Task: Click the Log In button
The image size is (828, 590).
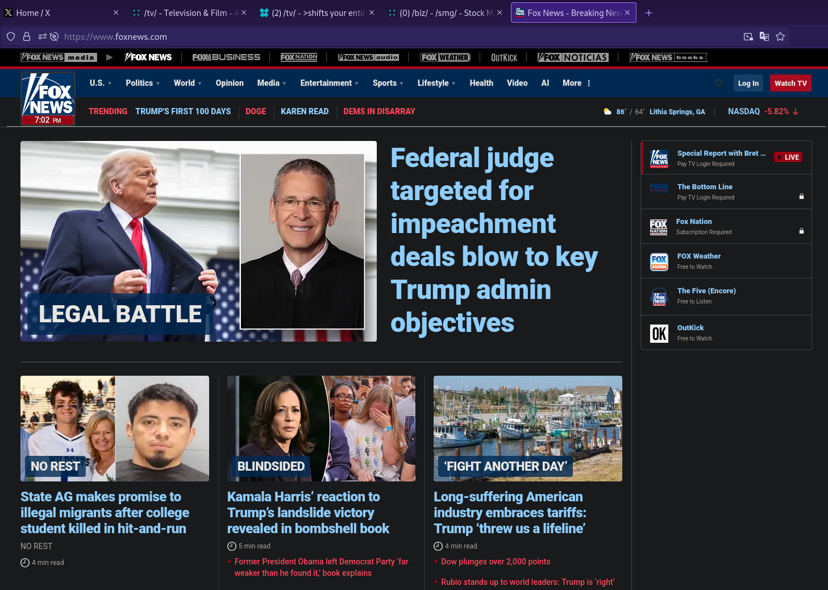Action: tap(748, 83)
